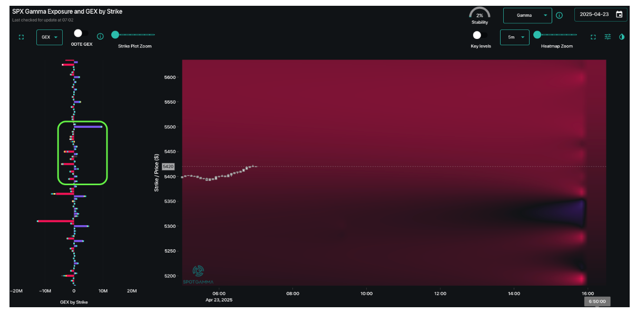
Task: Select the 6:50:00 time marker
Action: [597, 302]
